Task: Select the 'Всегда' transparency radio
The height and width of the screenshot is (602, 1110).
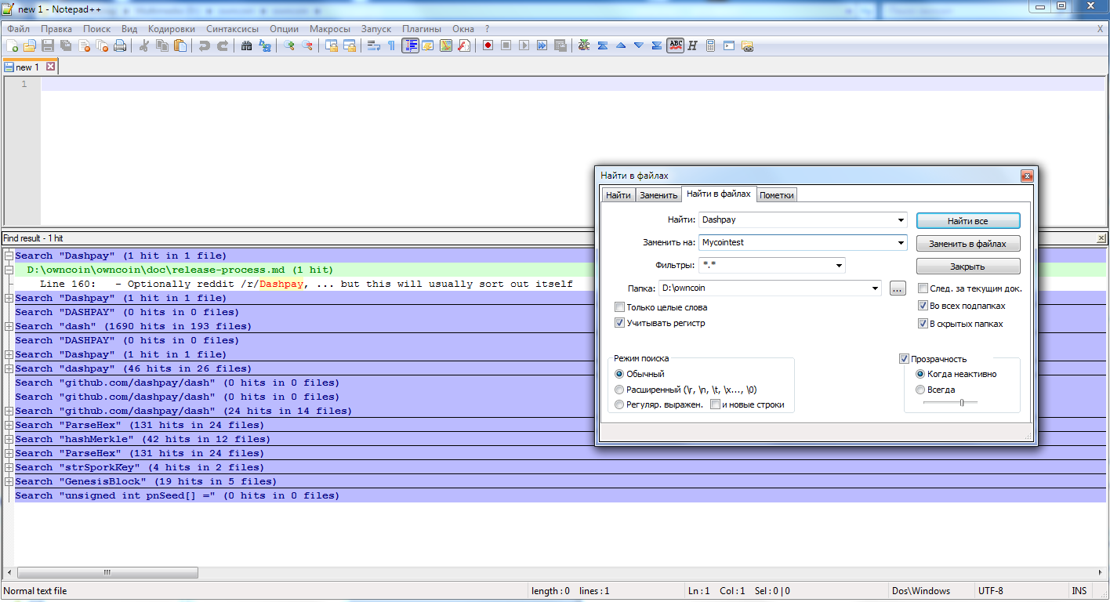Action: pyautogui.click(x=920, y=390)
